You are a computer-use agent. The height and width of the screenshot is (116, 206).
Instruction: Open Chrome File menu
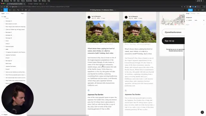[x=11, y=1]
